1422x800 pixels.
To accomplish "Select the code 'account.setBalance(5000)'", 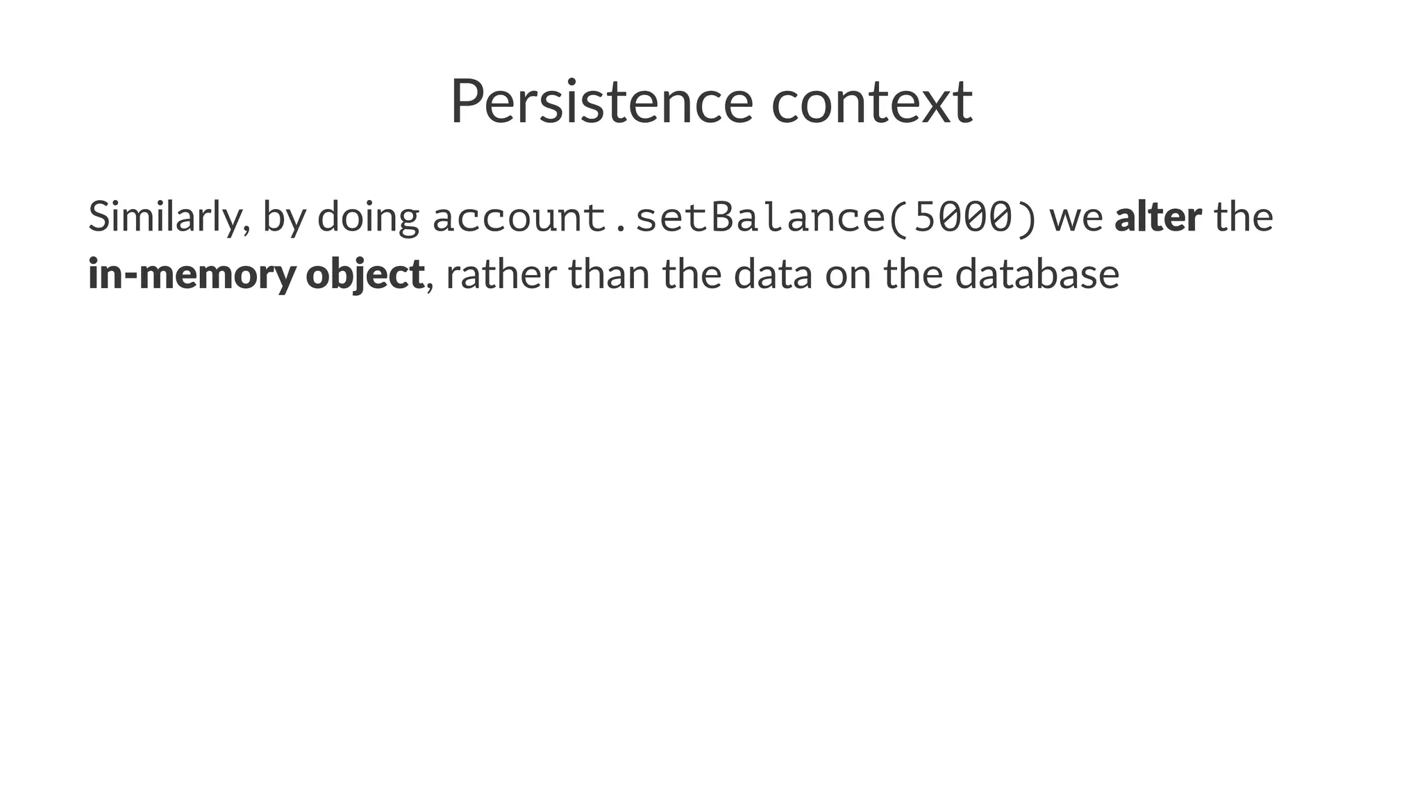I will [x=735, y=217].
